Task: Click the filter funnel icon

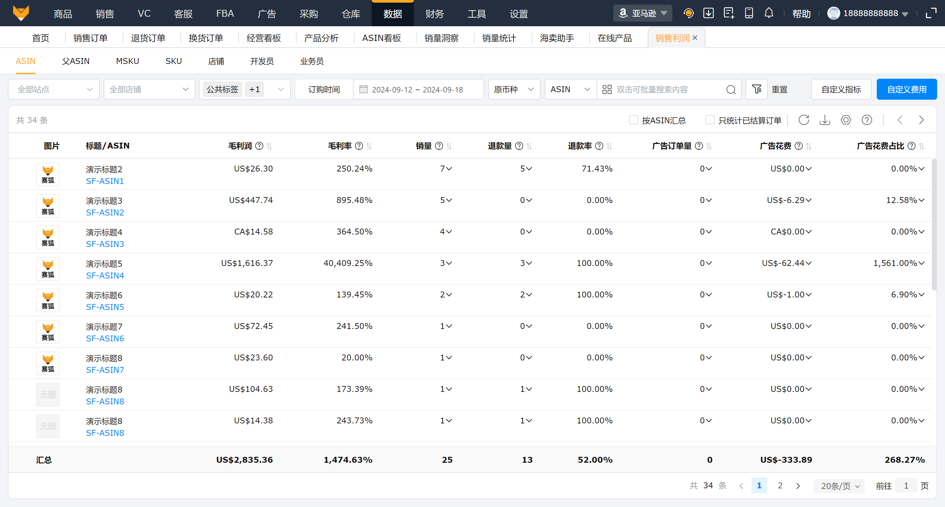Action: tap(756, 89)
